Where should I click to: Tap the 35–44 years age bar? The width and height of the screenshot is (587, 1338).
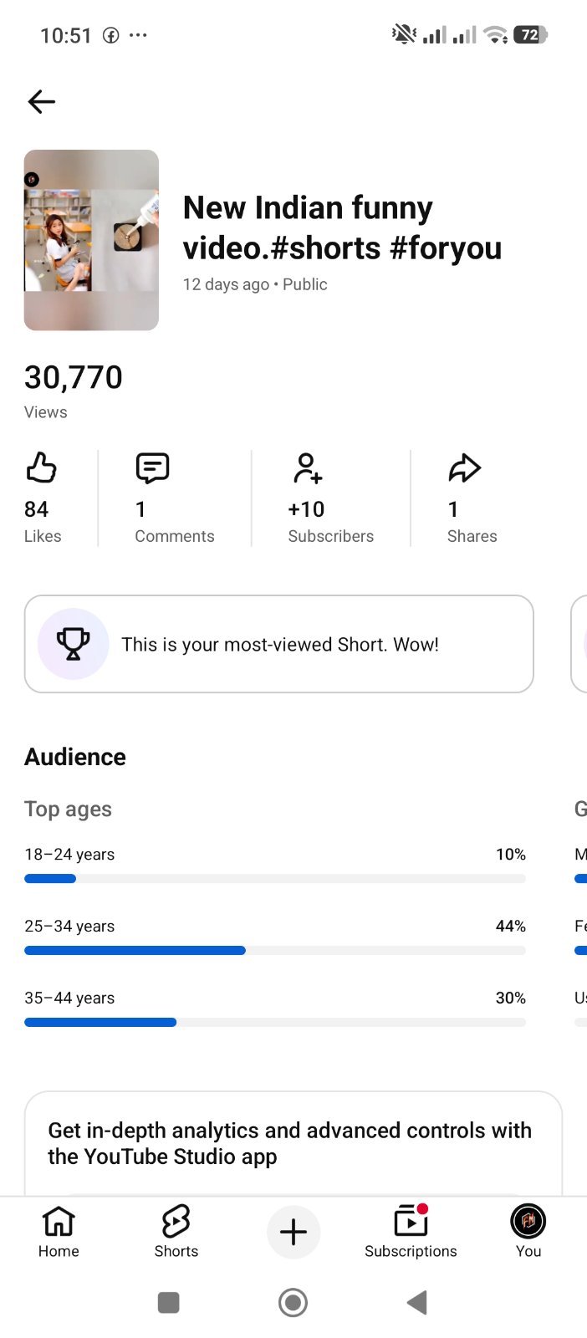coord(275,1022)
